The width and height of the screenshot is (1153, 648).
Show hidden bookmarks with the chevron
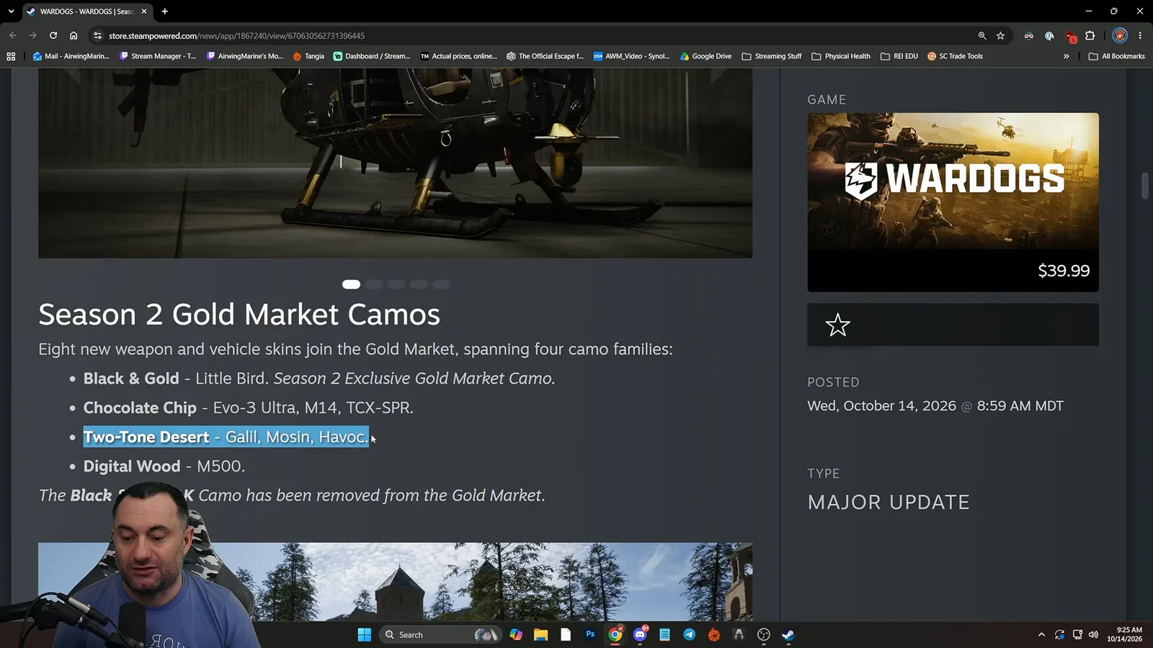click(x=1066, y=56)
